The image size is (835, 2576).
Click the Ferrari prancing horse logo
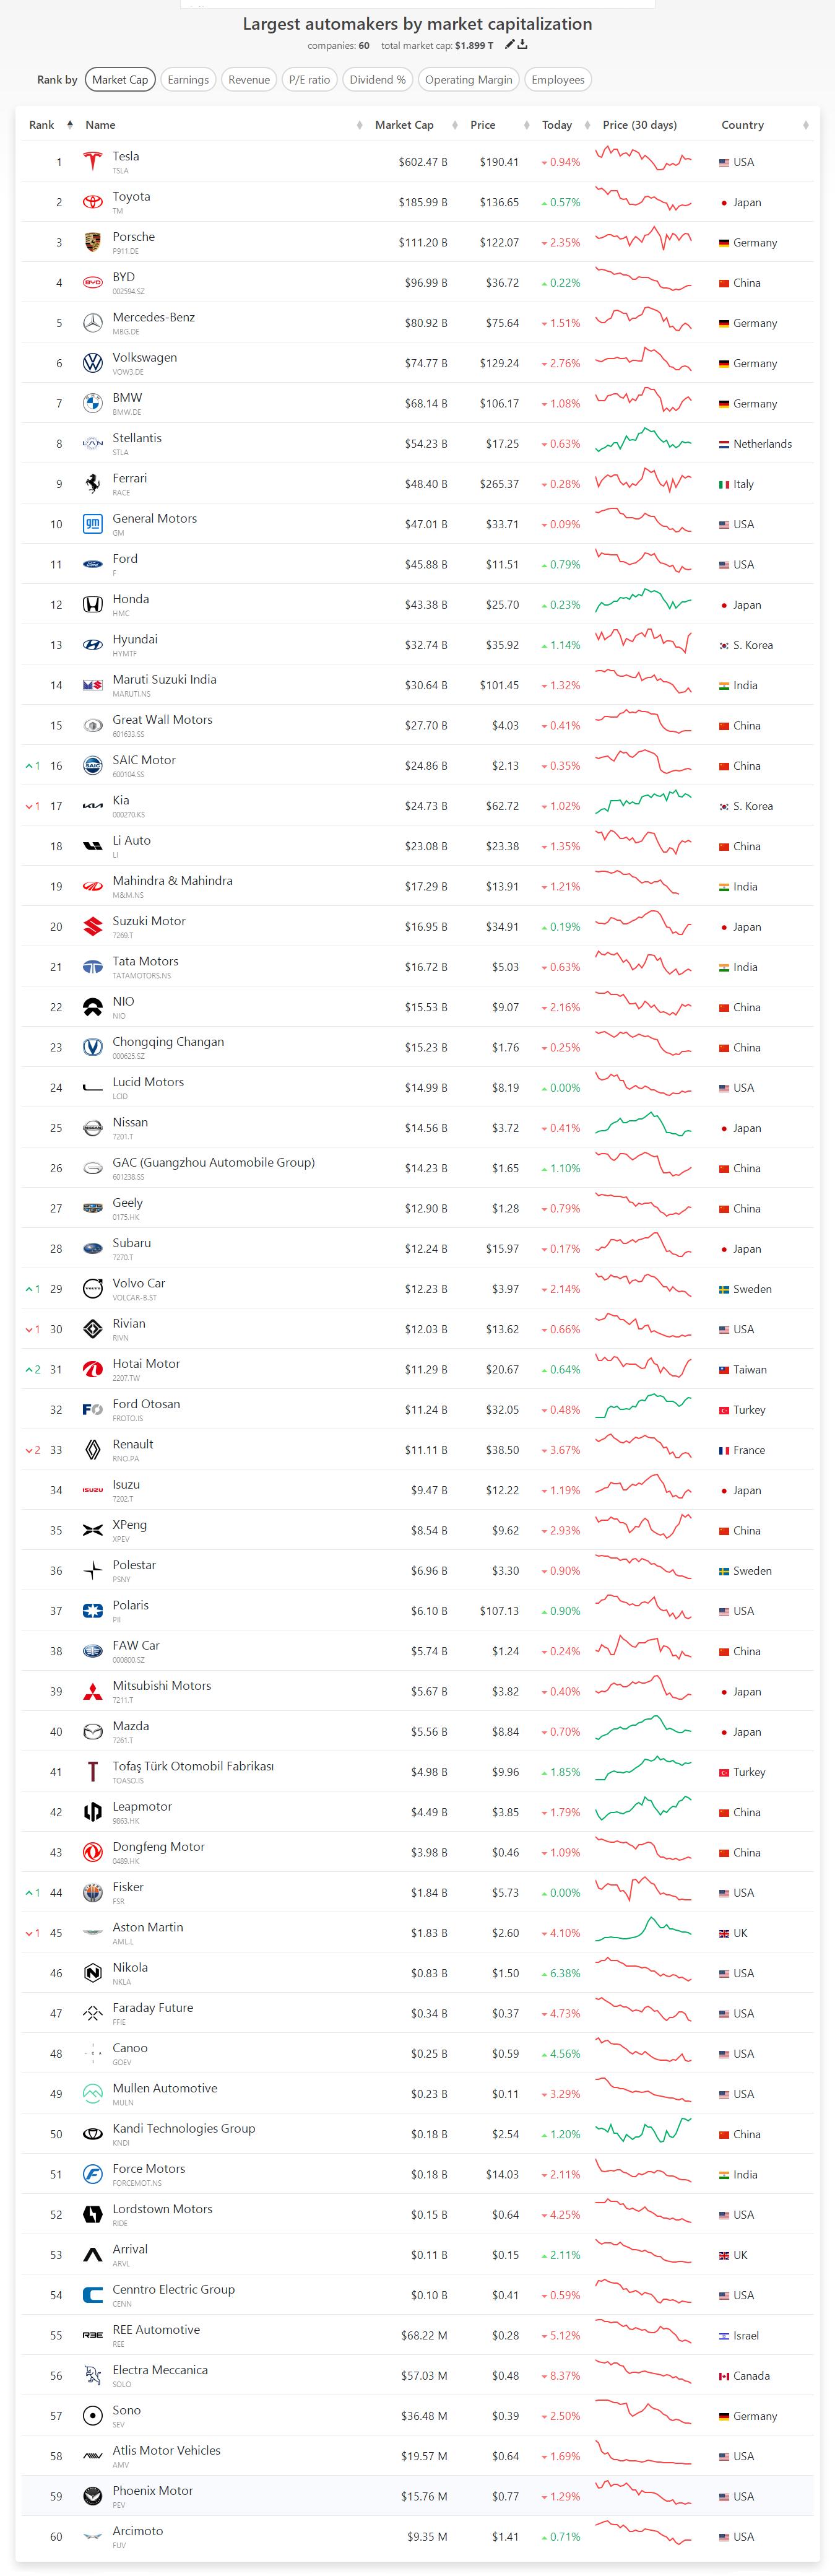point(92,484)
